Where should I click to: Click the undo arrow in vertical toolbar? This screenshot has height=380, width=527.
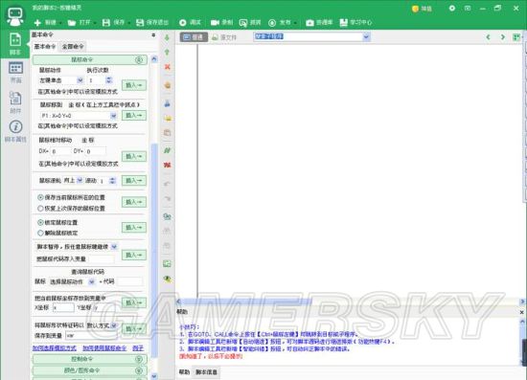[x=167, y=183]
